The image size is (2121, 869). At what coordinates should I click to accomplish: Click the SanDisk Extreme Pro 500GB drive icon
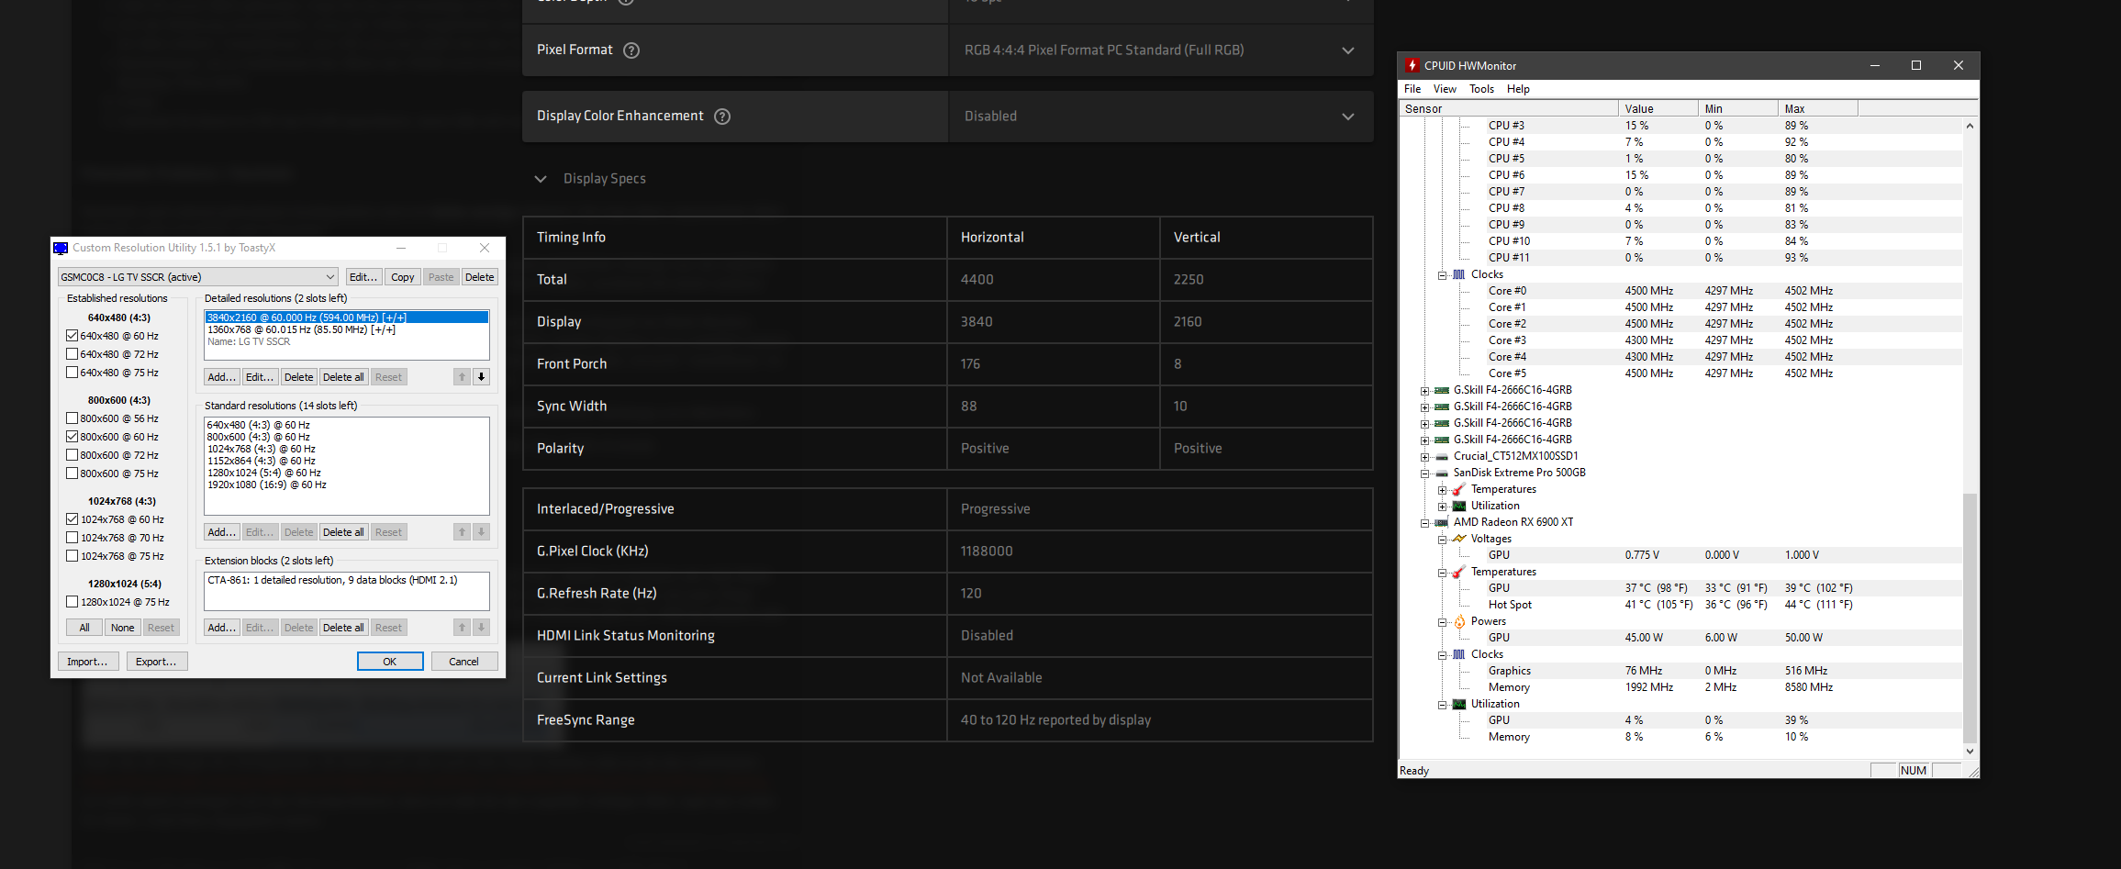pyautogui.click(x=1442, y=473)
